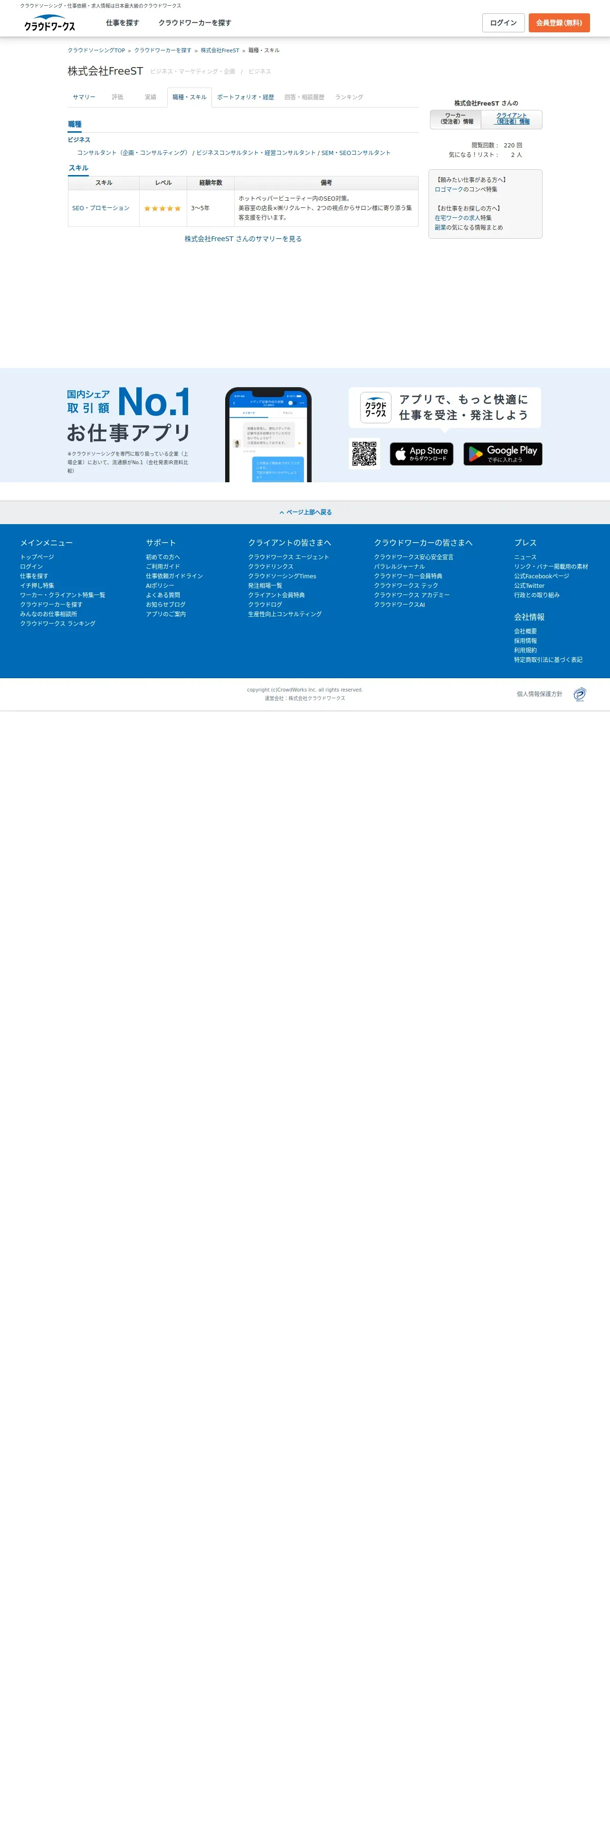Screen dimensions: 610x1832
Task: Click the CrowdWorks app icon in the banner
Action: click(376, 408)
